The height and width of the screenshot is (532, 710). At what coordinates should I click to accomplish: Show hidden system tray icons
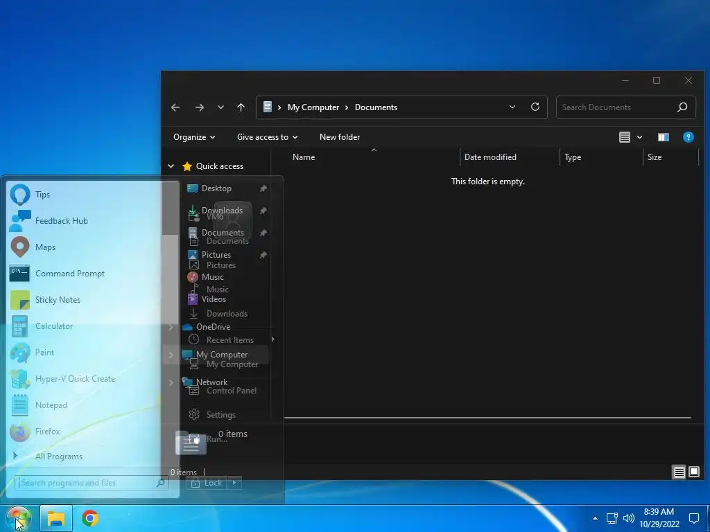(x=595, y=518)
